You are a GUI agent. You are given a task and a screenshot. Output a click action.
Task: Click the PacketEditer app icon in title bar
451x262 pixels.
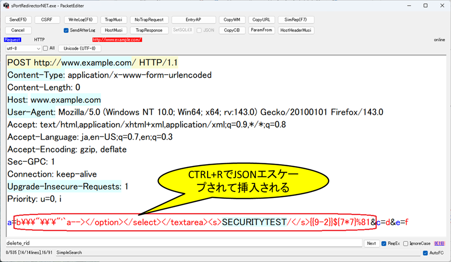click(x=6, y=6)
